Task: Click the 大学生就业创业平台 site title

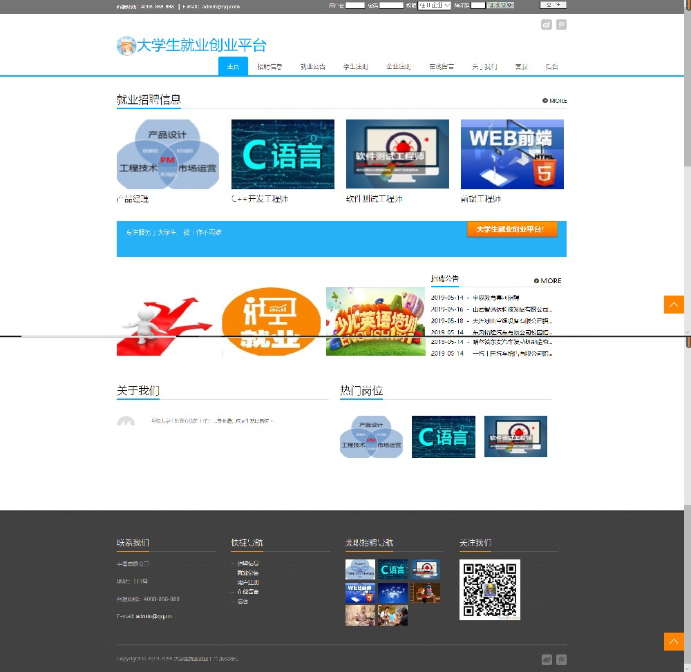Action: pos(202,46)
